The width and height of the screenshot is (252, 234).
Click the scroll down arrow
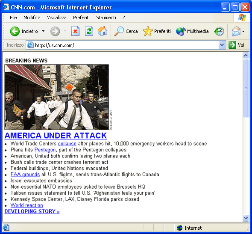click(x=246, y=218)
